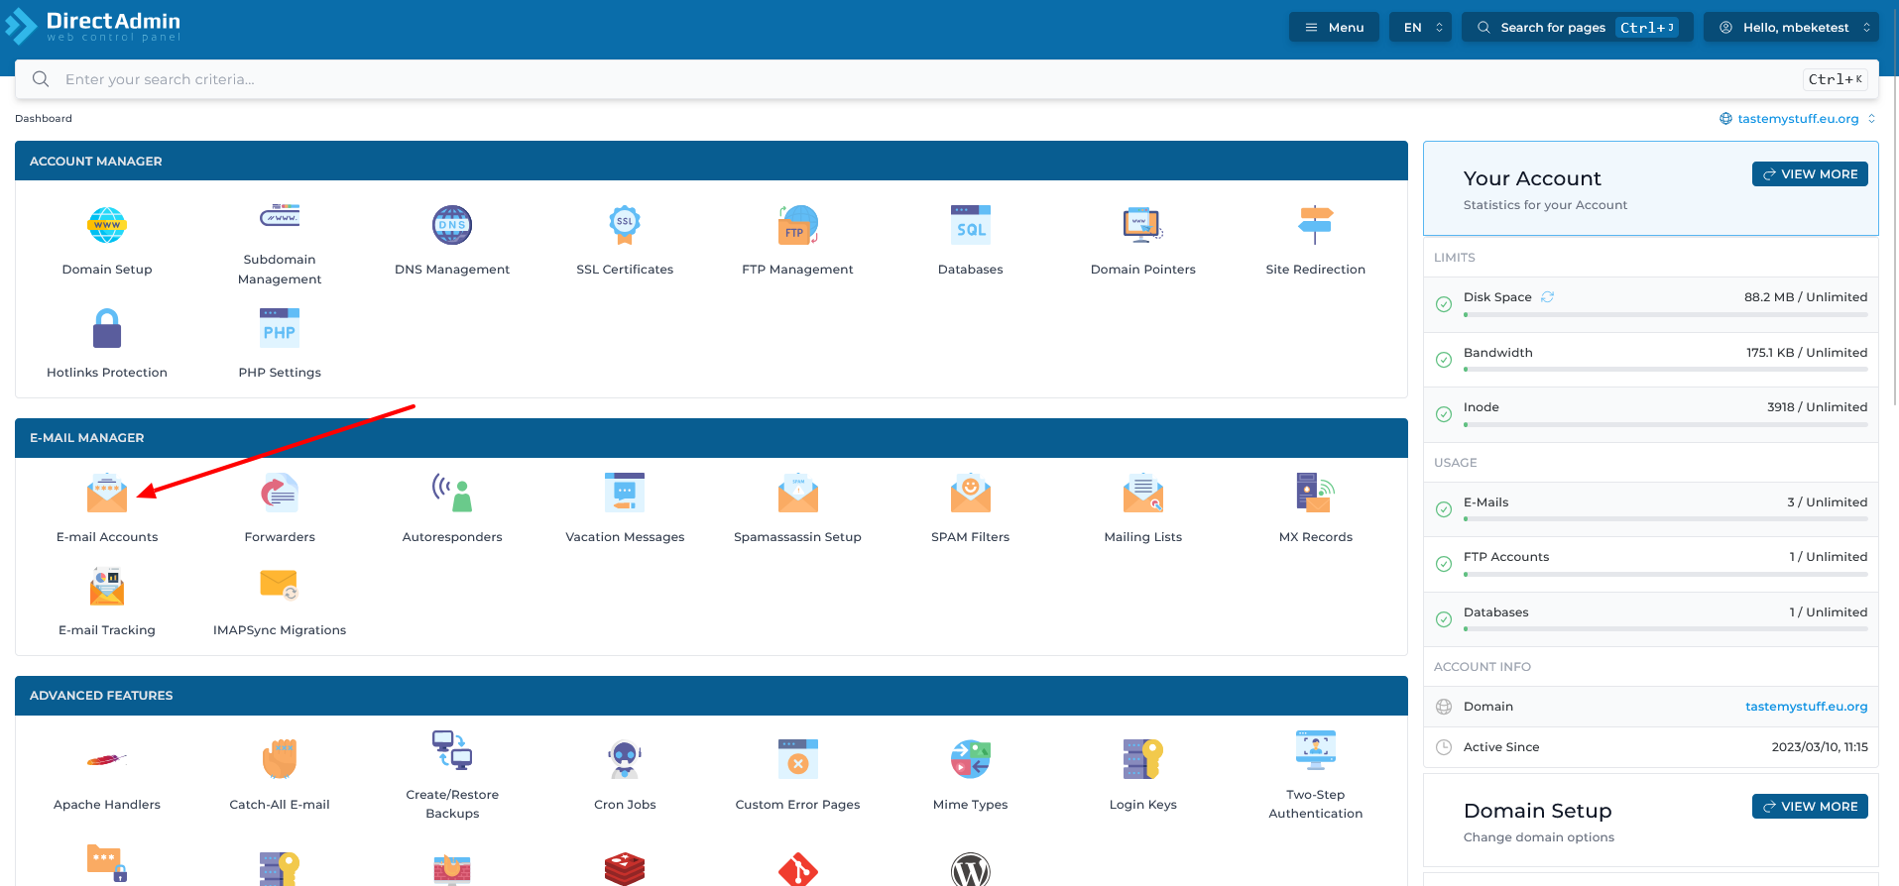Open DNS Management
1899x886 pixels.
pyautogui.click(x=451, y=226)
